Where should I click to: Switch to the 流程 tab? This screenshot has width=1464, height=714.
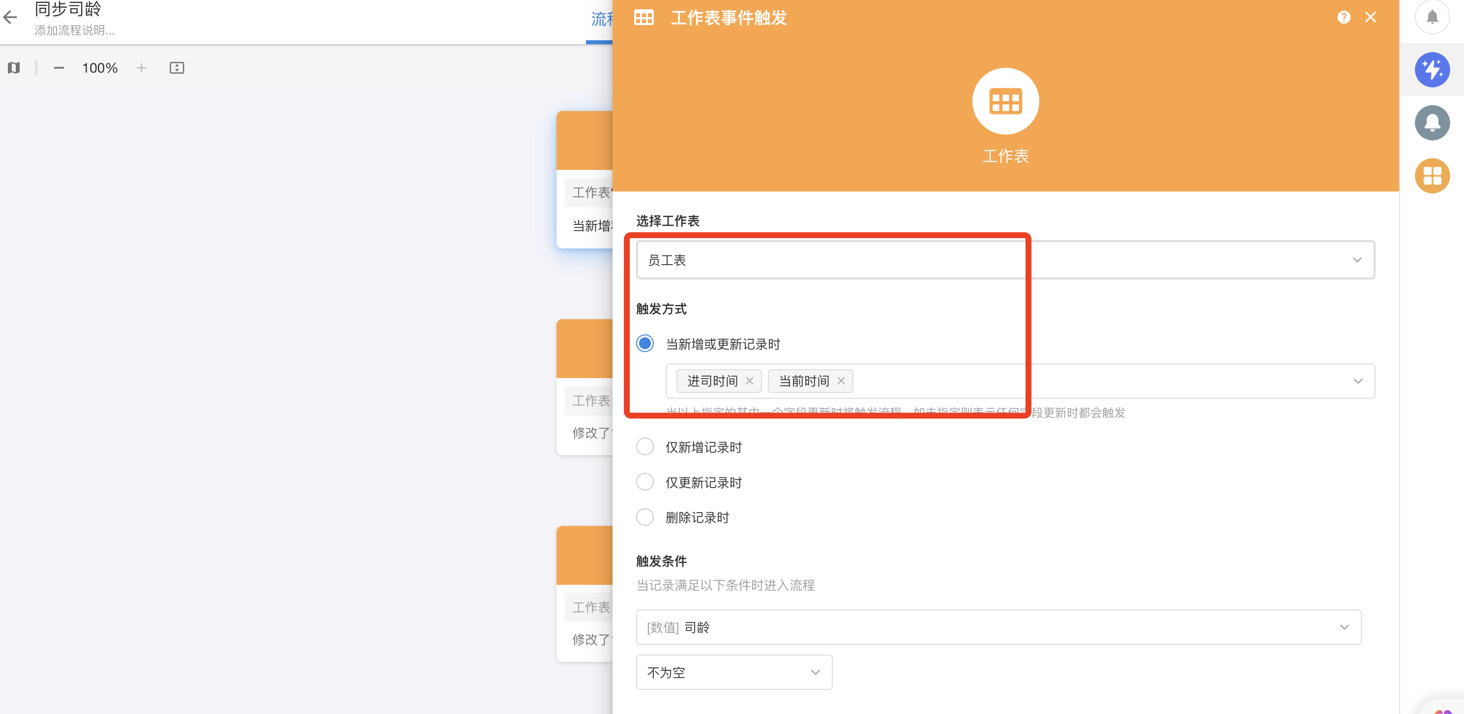[601, 19]
